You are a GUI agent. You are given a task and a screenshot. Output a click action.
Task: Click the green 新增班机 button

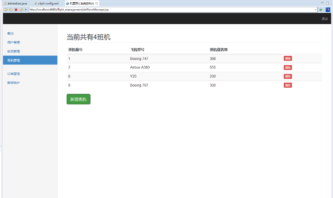point(78,99)
